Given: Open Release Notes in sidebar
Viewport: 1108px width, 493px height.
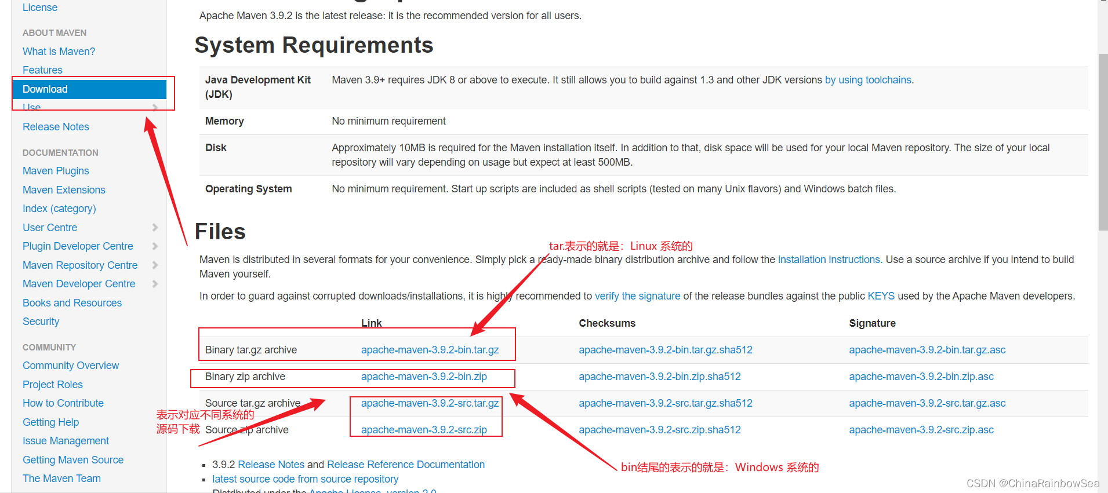Looking at the screenshot, I should [x=56, y=127].
